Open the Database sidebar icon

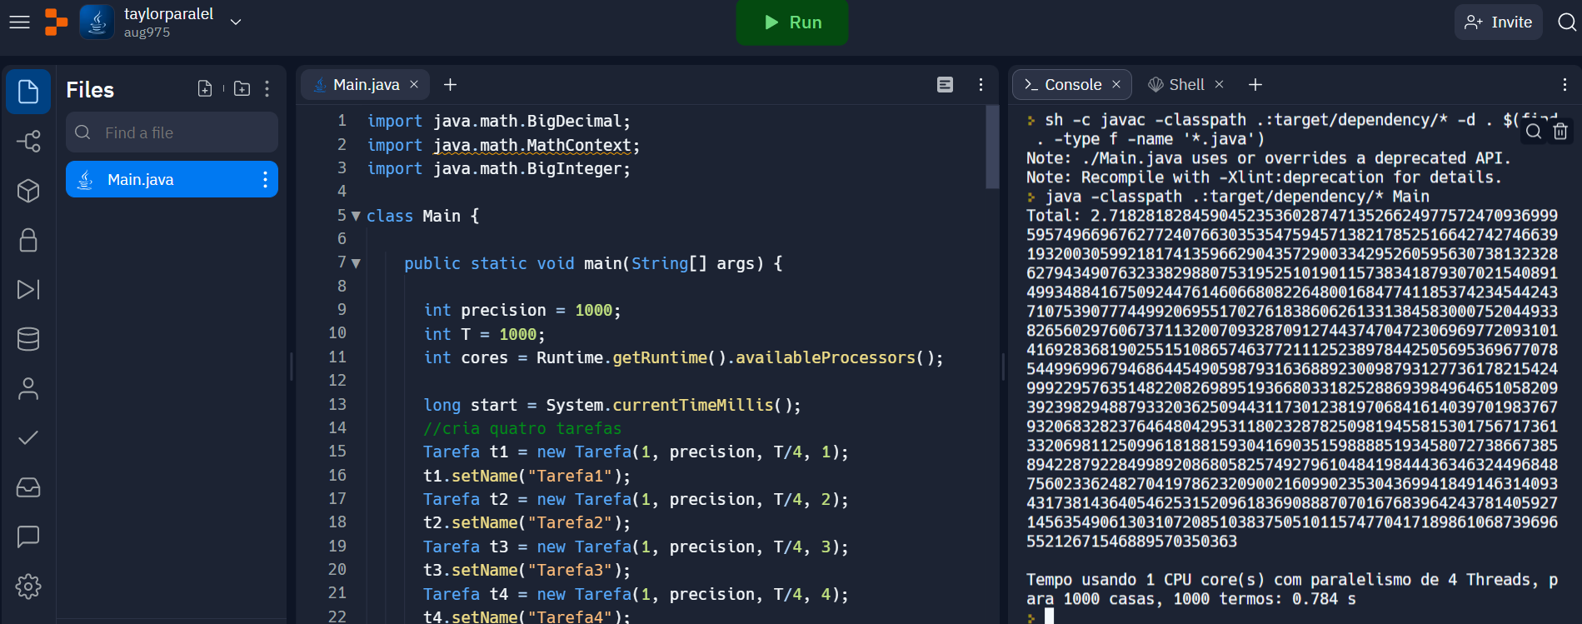[28, 339]
